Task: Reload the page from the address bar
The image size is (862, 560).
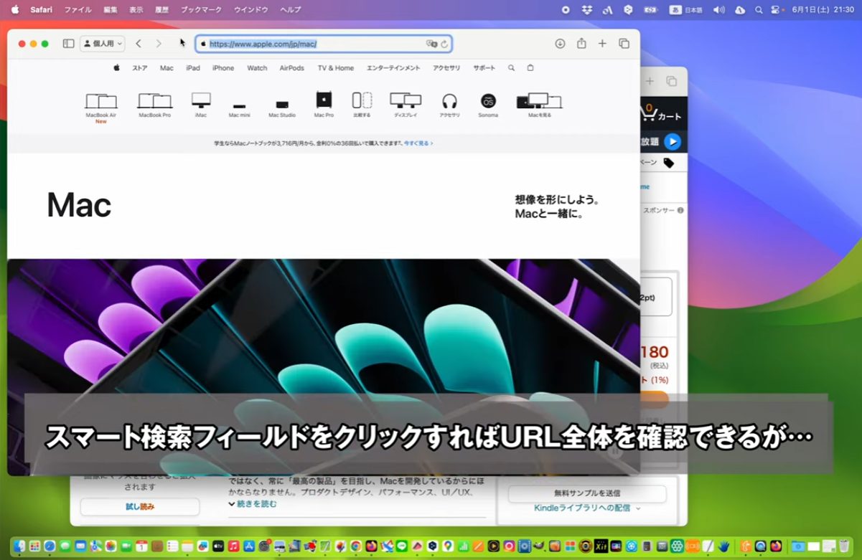Action: coord(444,44)
